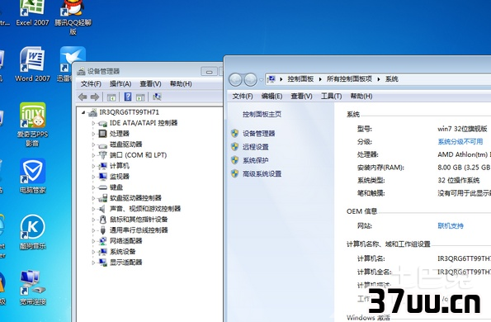The width and height of the screenshot is (491, 322).
Task: Expand 处理器 node arrow
Action: (93, 134)
